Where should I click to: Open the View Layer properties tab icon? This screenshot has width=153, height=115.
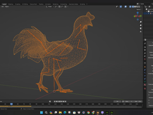coord(145,53)
